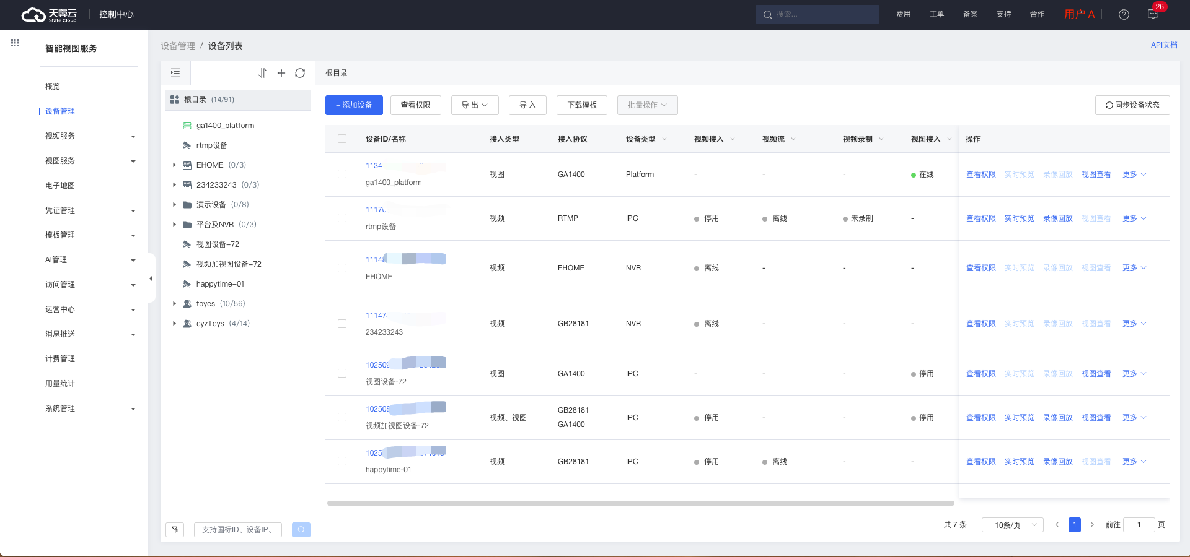Click the 导入 button
The width and height of the screenshot is (1190, 557).
point(527,105)
